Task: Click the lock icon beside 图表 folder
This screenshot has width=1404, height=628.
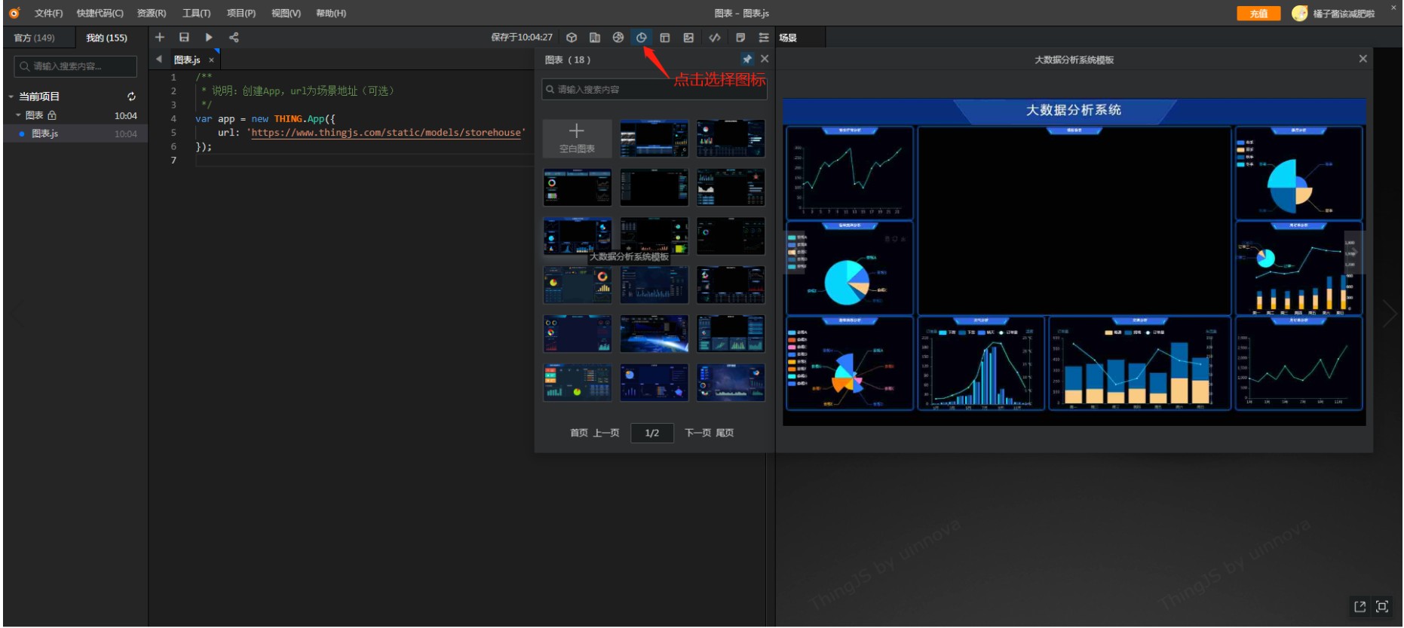Action: pos(52,115)
